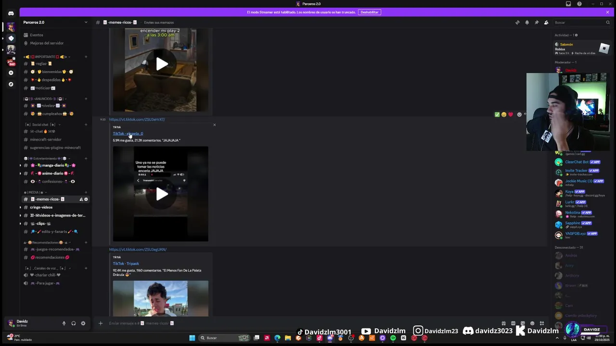Open the emoji picker icon
Image resolution: width=616 pixels, height=346 pixels.
pos(532,323)
